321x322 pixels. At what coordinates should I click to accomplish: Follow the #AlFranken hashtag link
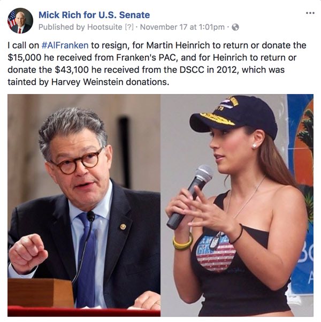tap(65, 45)
